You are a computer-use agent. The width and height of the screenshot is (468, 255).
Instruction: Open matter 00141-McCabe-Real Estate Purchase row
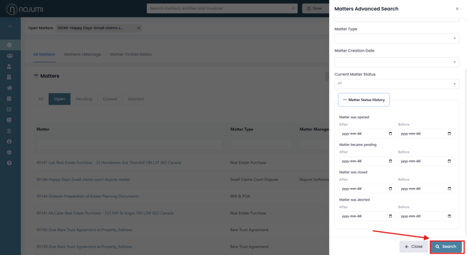[x=105, y=213]
